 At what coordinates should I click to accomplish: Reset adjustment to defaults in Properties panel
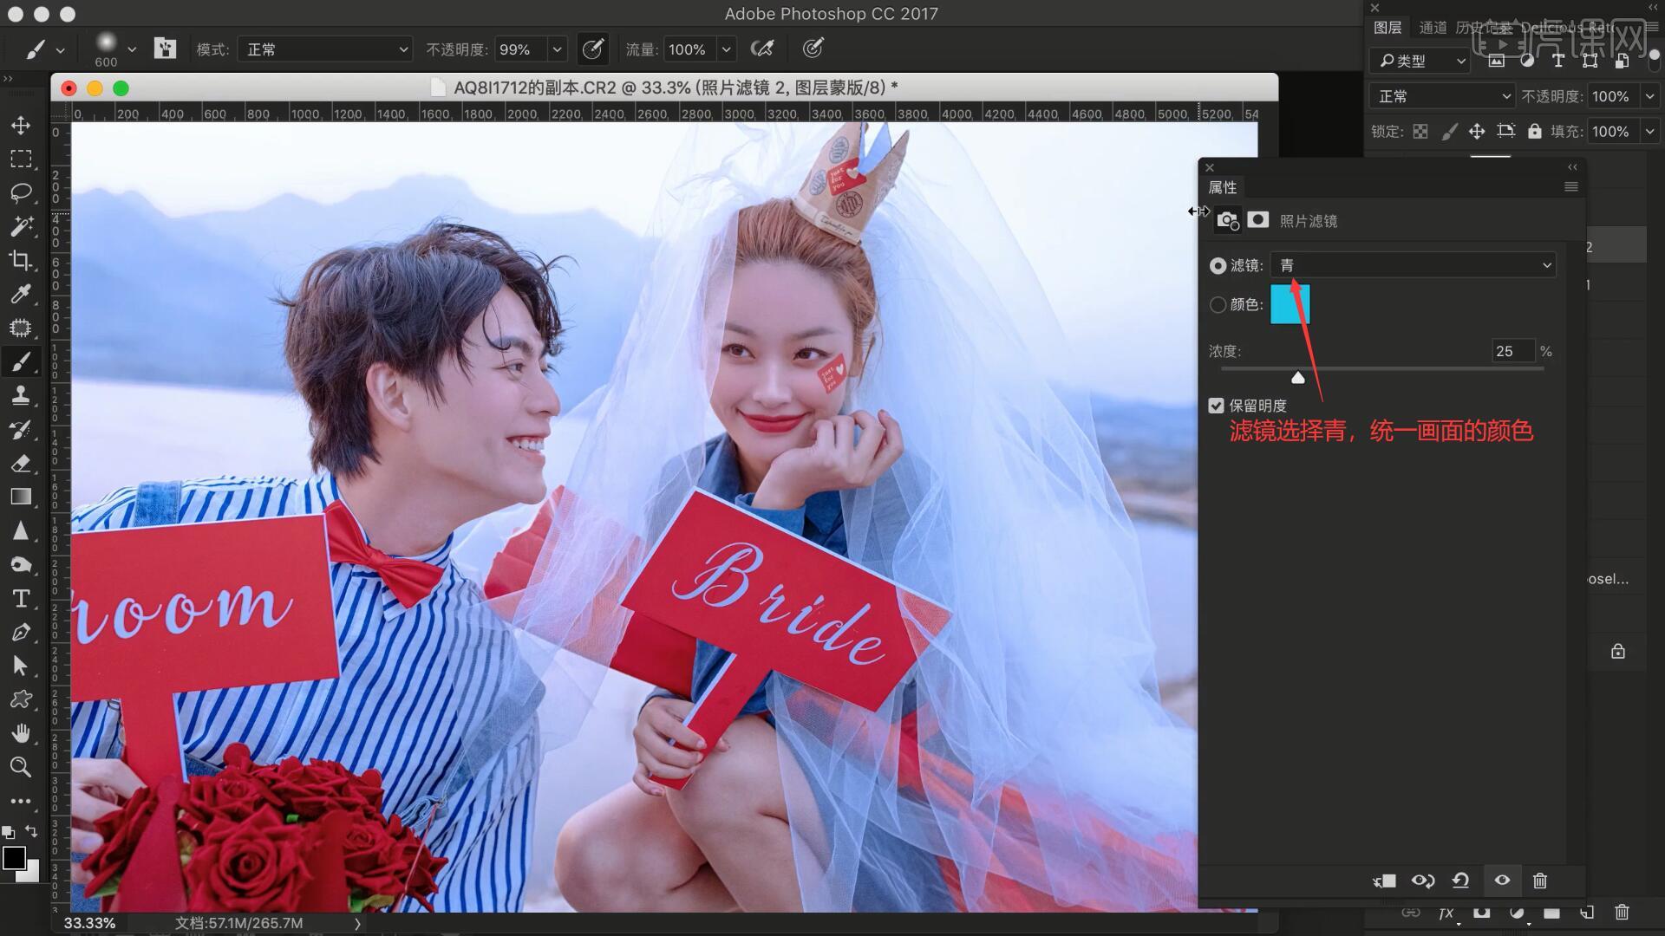click(x=1460, y=881)
